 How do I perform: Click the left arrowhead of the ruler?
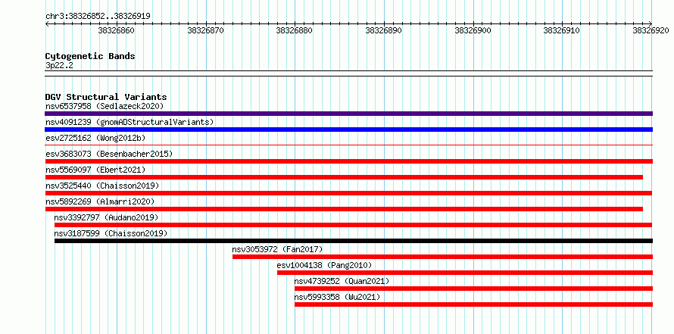[47, 24]
